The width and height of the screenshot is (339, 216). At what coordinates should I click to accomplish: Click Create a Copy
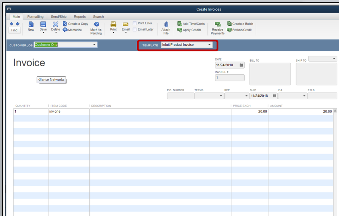75,24
